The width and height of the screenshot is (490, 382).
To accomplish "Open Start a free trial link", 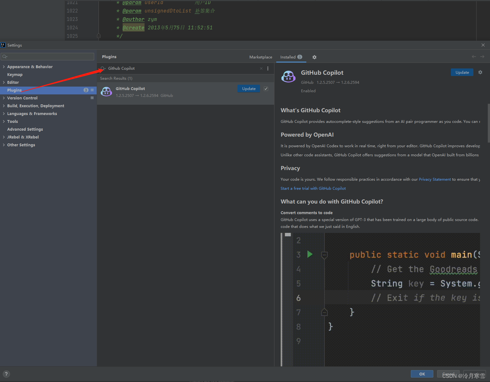I will [313, 188].
